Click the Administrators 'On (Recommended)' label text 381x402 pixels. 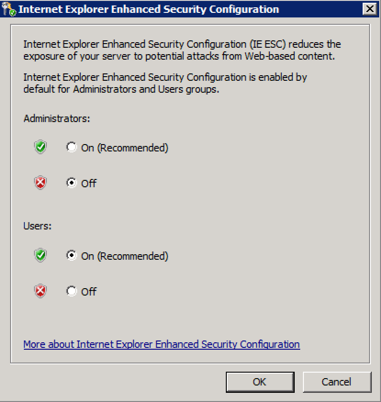[124, 148]
